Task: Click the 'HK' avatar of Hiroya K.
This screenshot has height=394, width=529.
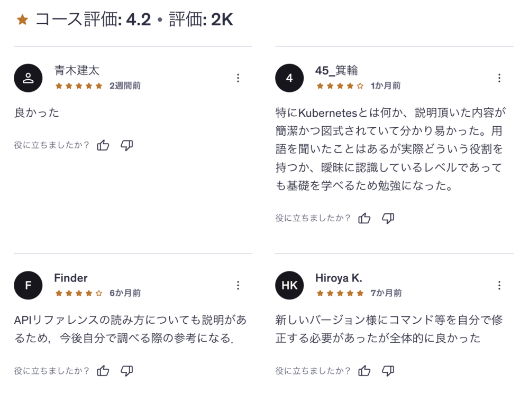Action: click(289, 285)
